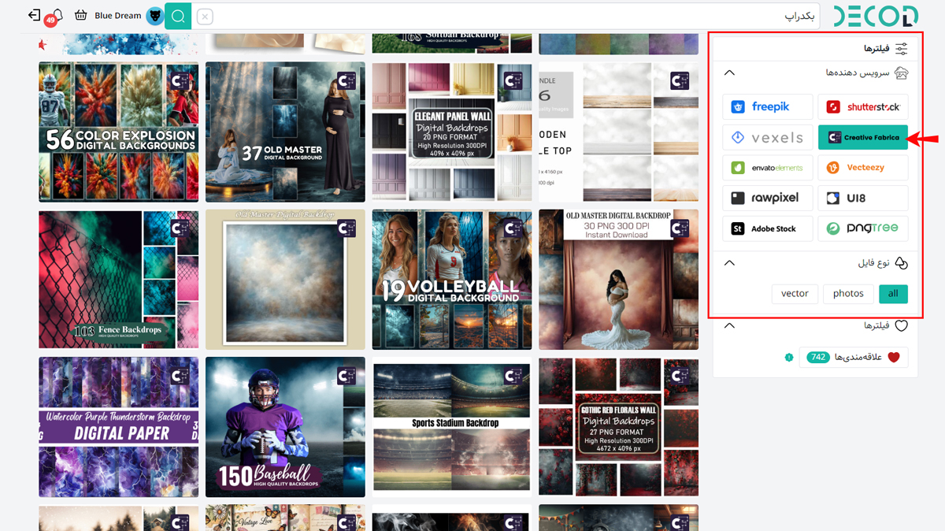Click Creative Fabrica badge on 103 Fence Backdrops

click(180, 228)
